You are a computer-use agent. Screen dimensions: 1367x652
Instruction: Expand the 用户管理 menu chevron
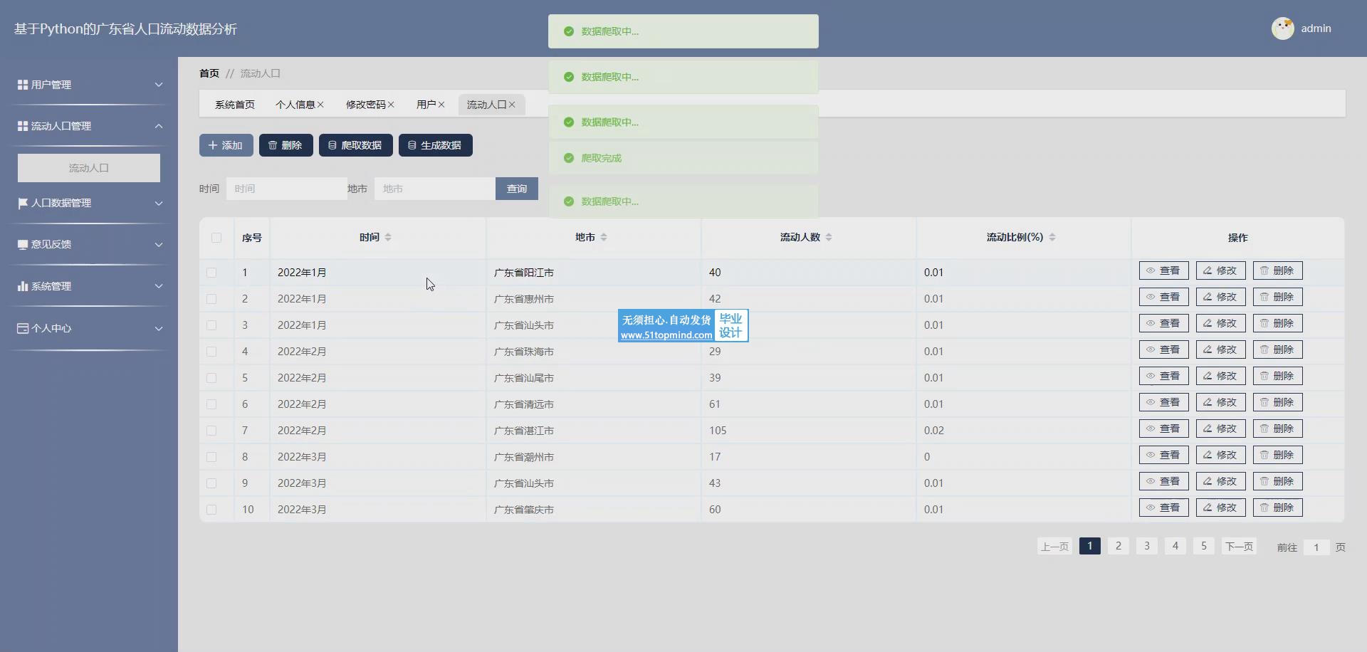[159, 85]
